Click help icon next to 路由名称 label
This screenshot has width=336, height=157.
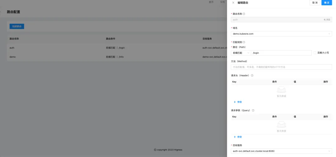click(x=244, y=14)
